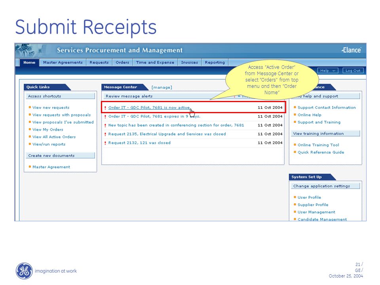Image resolution: width=380 pixels, height=285 pixels.
Task: Create a new Master Agreement
Action: [x=51, y=167]
